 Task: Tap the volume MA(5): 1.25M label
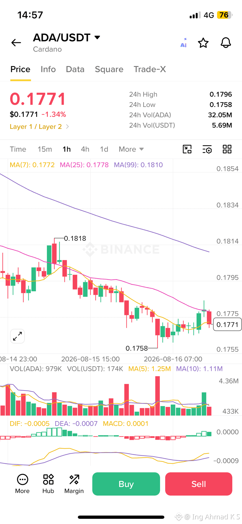150,369
